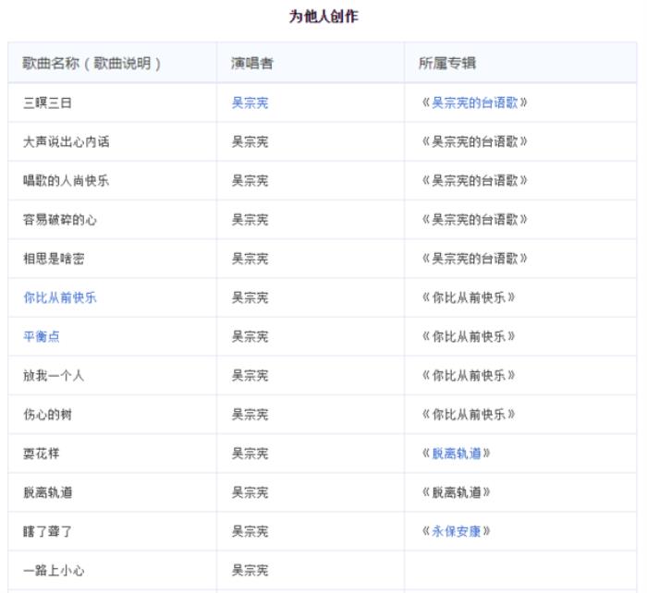Screen dimensions: 647x593
Task: Click the 演唱者 column header
Action: (252, 63)
